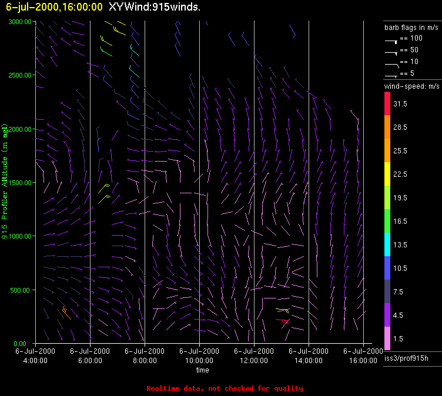Image resolution: width=442 pixels, height=396 pixels.
Task: Click the purple 4.5 wind-speed color swatch
Action: coord(387,315)
